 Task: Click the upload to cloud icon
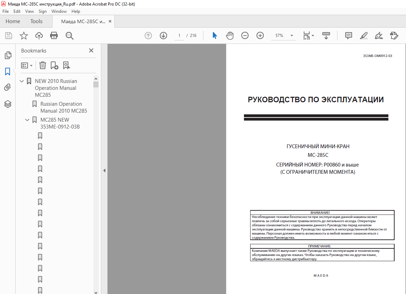coord(39,36)
